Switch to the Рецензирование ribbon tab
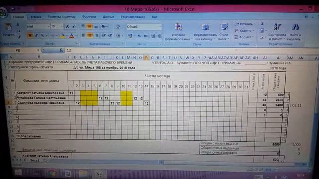This screenshot has width=319, height=179. (x=133, y=17)
